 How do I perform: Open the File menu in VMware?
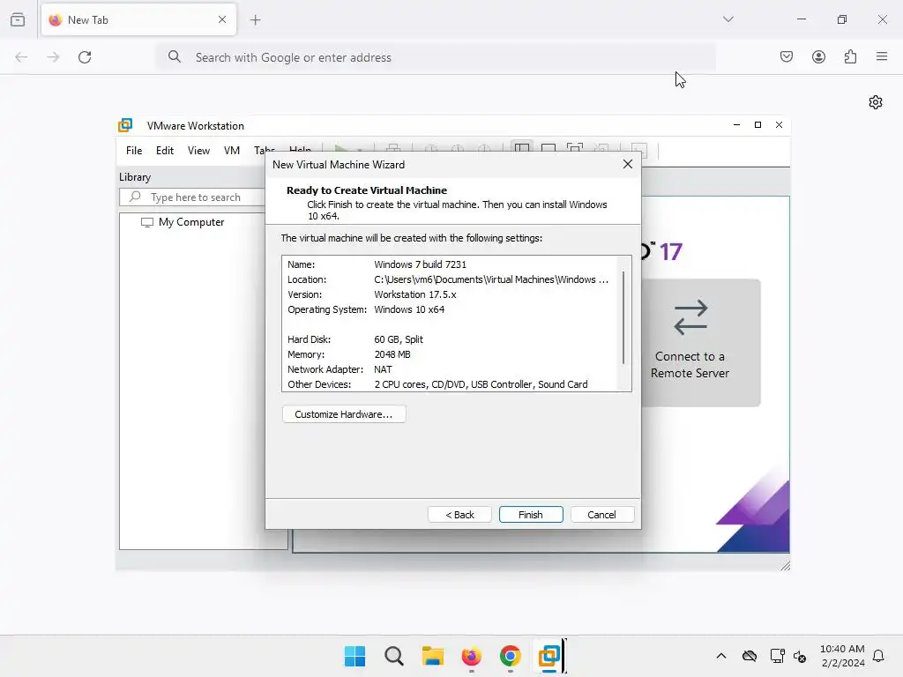click(x=134, y=150)
